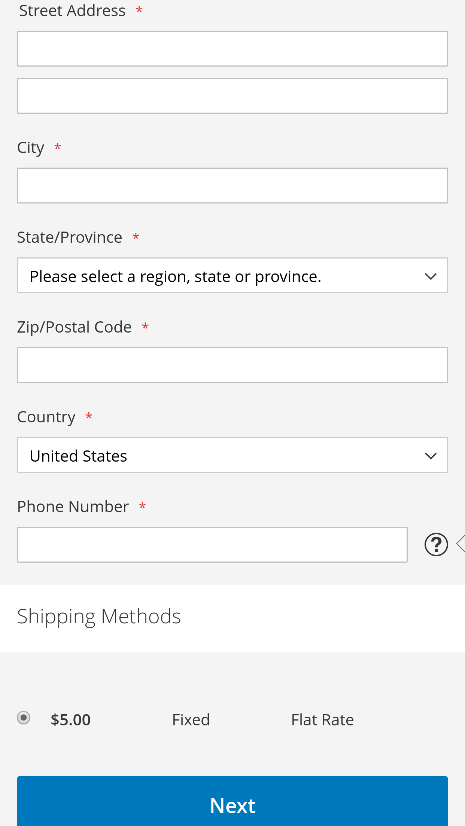Select the $5.00 Flat Rate radio button

24,718
